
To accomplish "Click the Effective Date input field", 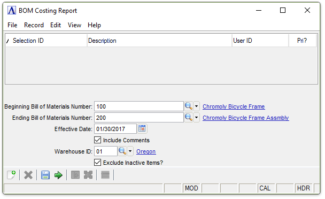I will coord(115,129).
